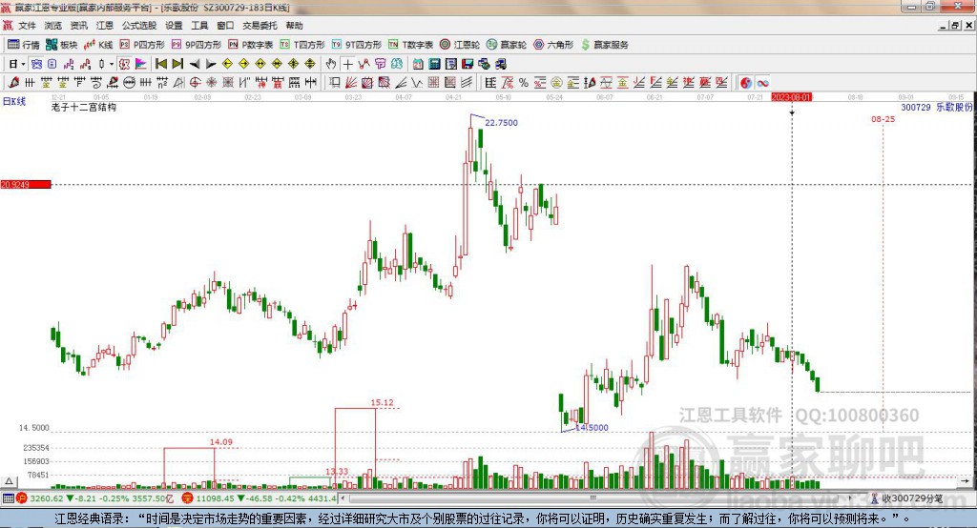Click the horizontal chart scrollbar thumb
The image size is (977, 528).
click(593, 498)
